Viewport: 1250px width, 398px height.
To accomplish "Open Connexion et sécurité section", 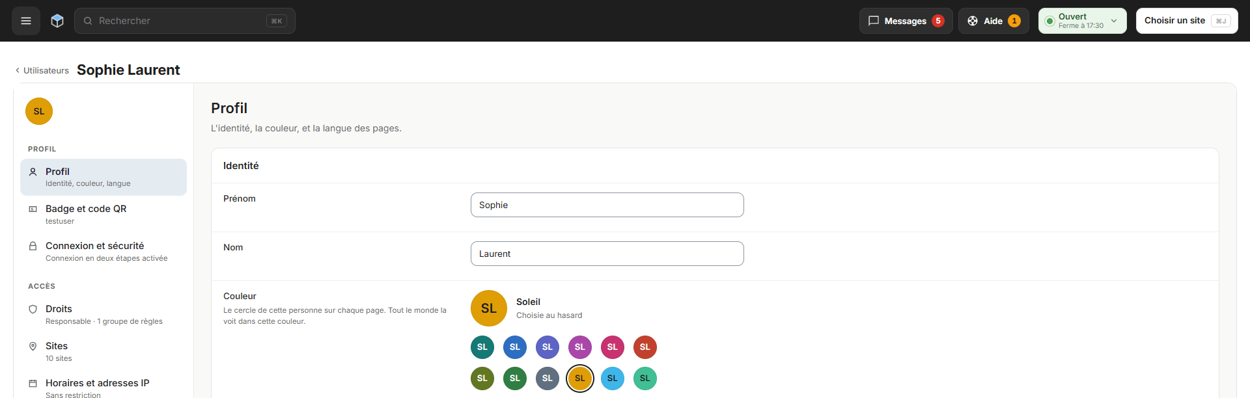I will click(104, 252).
